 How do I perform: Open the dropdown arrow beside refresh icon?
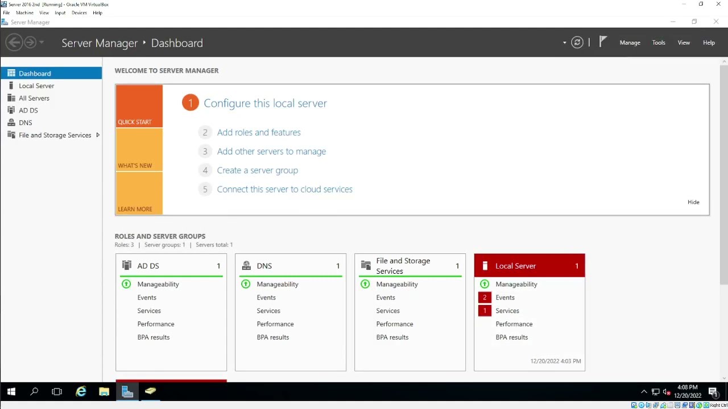point(565,43)
